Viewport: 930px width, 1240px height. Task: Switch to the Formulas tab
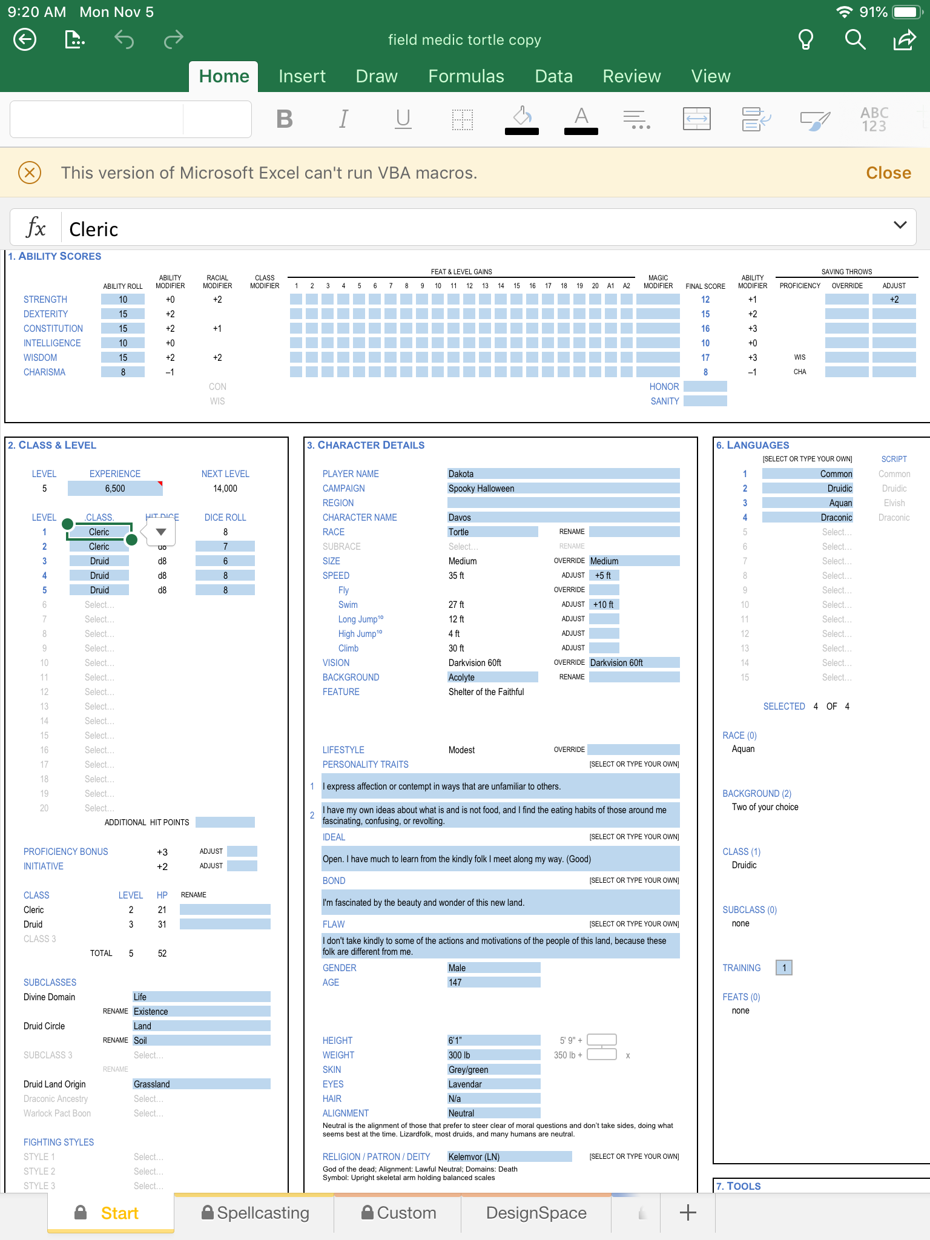point(466,76)
